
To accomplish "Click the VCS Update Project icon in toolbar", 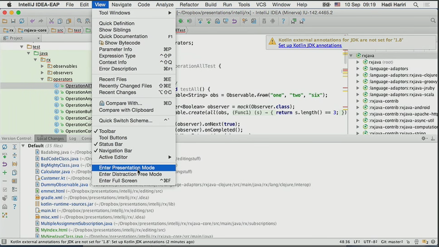I will click(200, 21).
